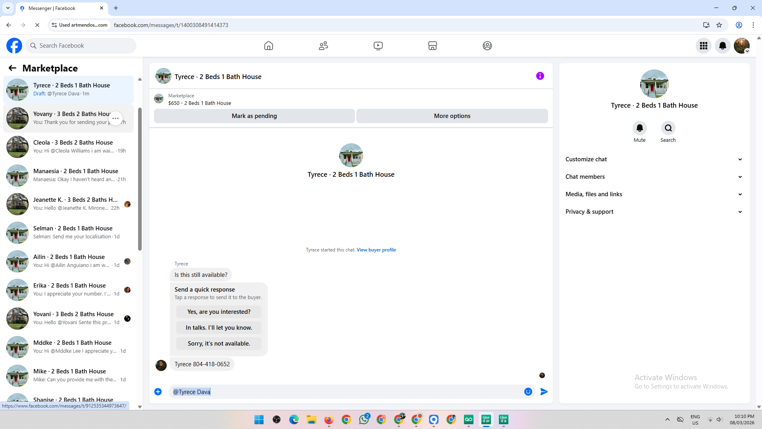This screenshot has width=762, height=429.
Task: Open the Friends icon in top navigation
Action: 323,46
